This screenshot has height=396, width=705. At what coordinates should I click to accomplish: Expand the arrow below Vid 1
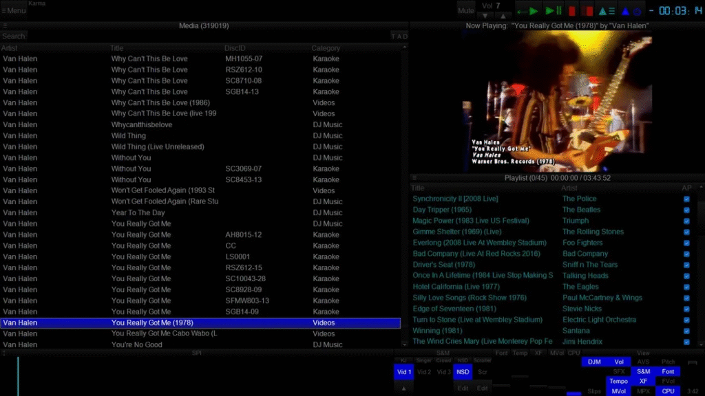coord(404,388)
